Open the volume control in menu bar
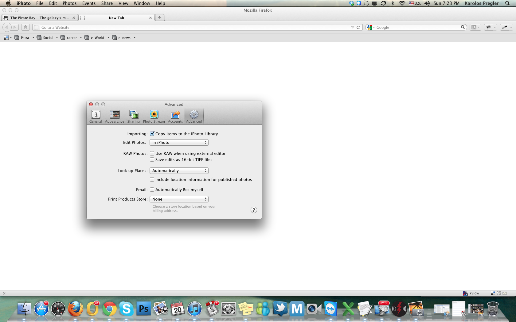This screenshot has height=322, width=516. click(427, 3)
